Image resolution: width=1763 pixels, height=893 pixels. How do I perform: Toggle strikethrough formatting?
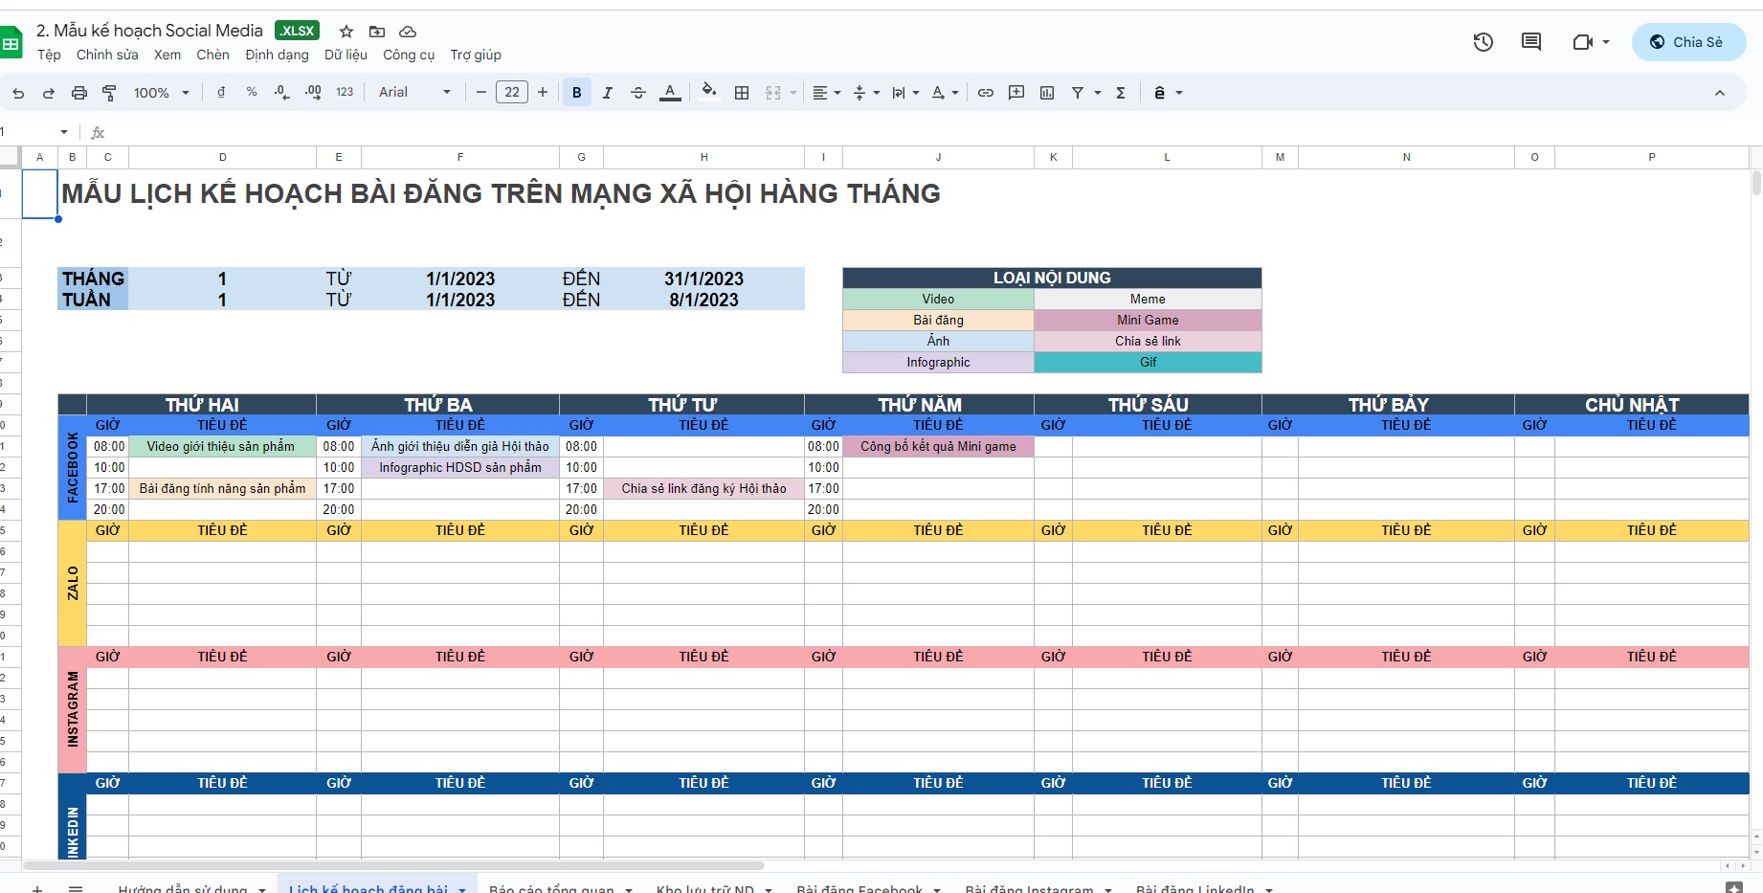click(638, 92)
